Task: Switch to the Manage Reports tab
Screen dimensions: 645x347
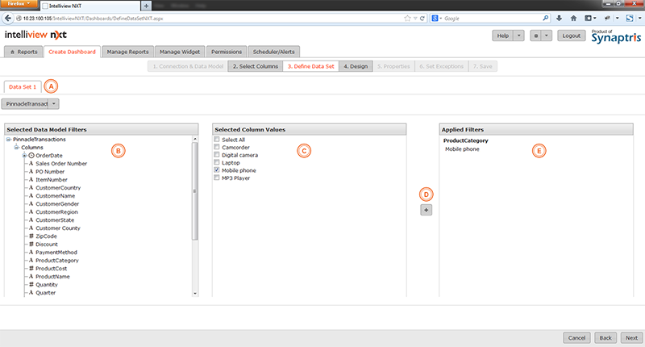Action: pos(127,52)
